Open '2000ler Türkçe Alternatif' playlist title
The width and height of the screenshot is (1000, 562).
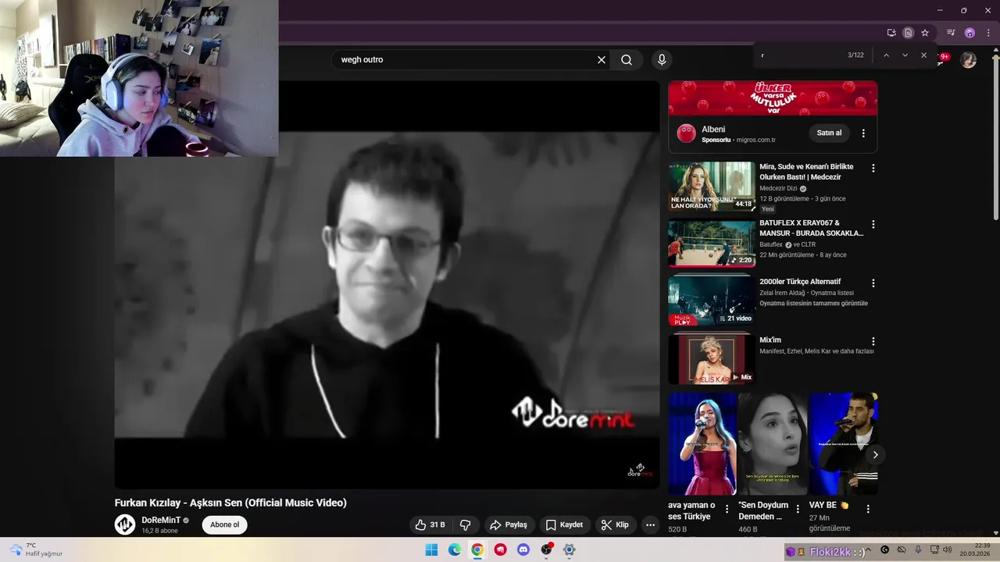point(800,282)
